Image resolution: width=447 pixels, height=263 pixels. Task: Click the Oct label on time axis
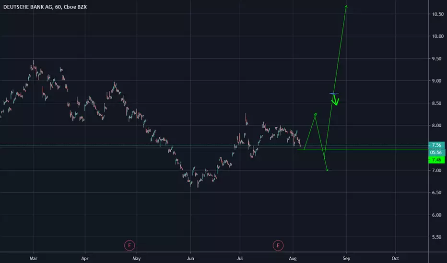395,258
